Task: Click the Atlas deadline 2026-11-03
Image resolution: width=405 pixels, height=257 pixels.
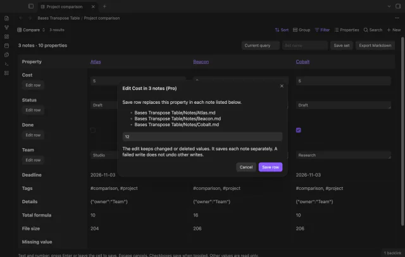Action: [103, 175]
